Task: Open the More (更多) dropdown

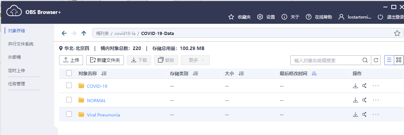Action: tap(195, 60)
